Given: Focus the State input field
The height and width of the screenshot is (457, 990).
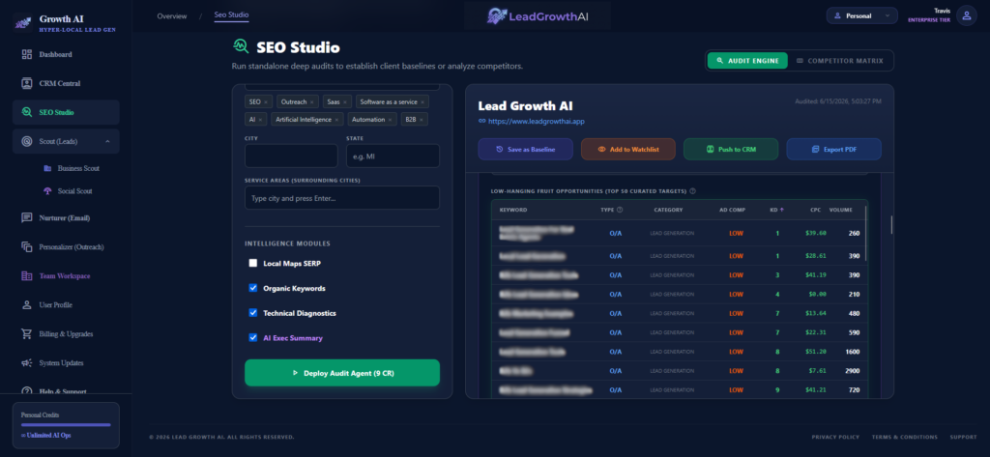Looking at the screenshot, I should point(393,156).
